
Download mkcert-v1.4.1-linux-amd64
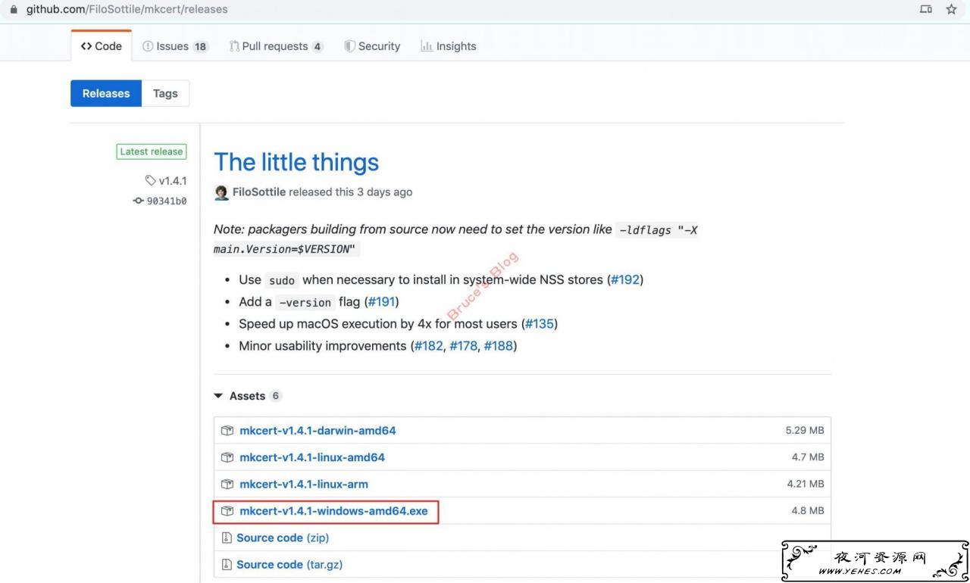[312, 457]
